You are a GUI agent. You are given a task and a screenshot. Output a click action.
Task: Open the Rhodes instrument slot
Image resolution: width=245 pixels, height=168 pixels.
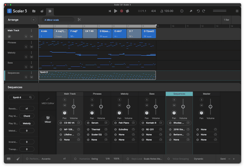[x=179, y=123]
